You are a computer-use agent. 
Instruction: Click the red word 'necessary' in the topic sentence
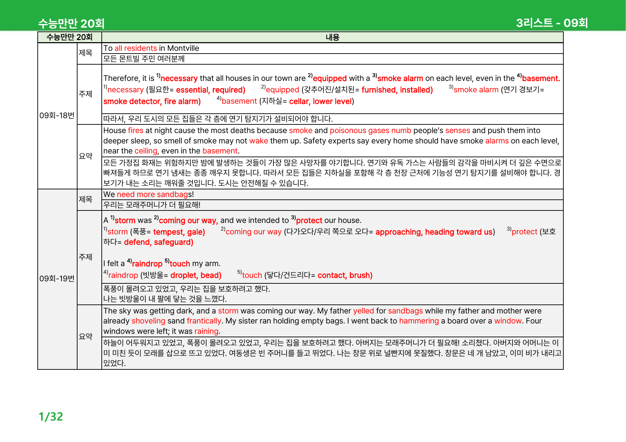tap(179, 78)
